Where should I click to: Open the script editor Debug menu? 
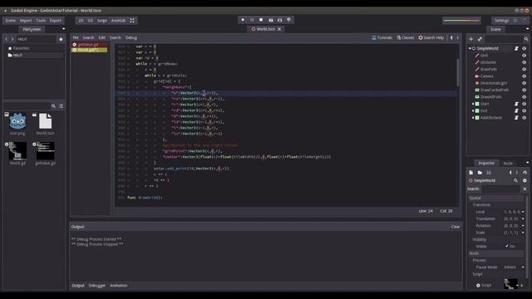[131, 37]
